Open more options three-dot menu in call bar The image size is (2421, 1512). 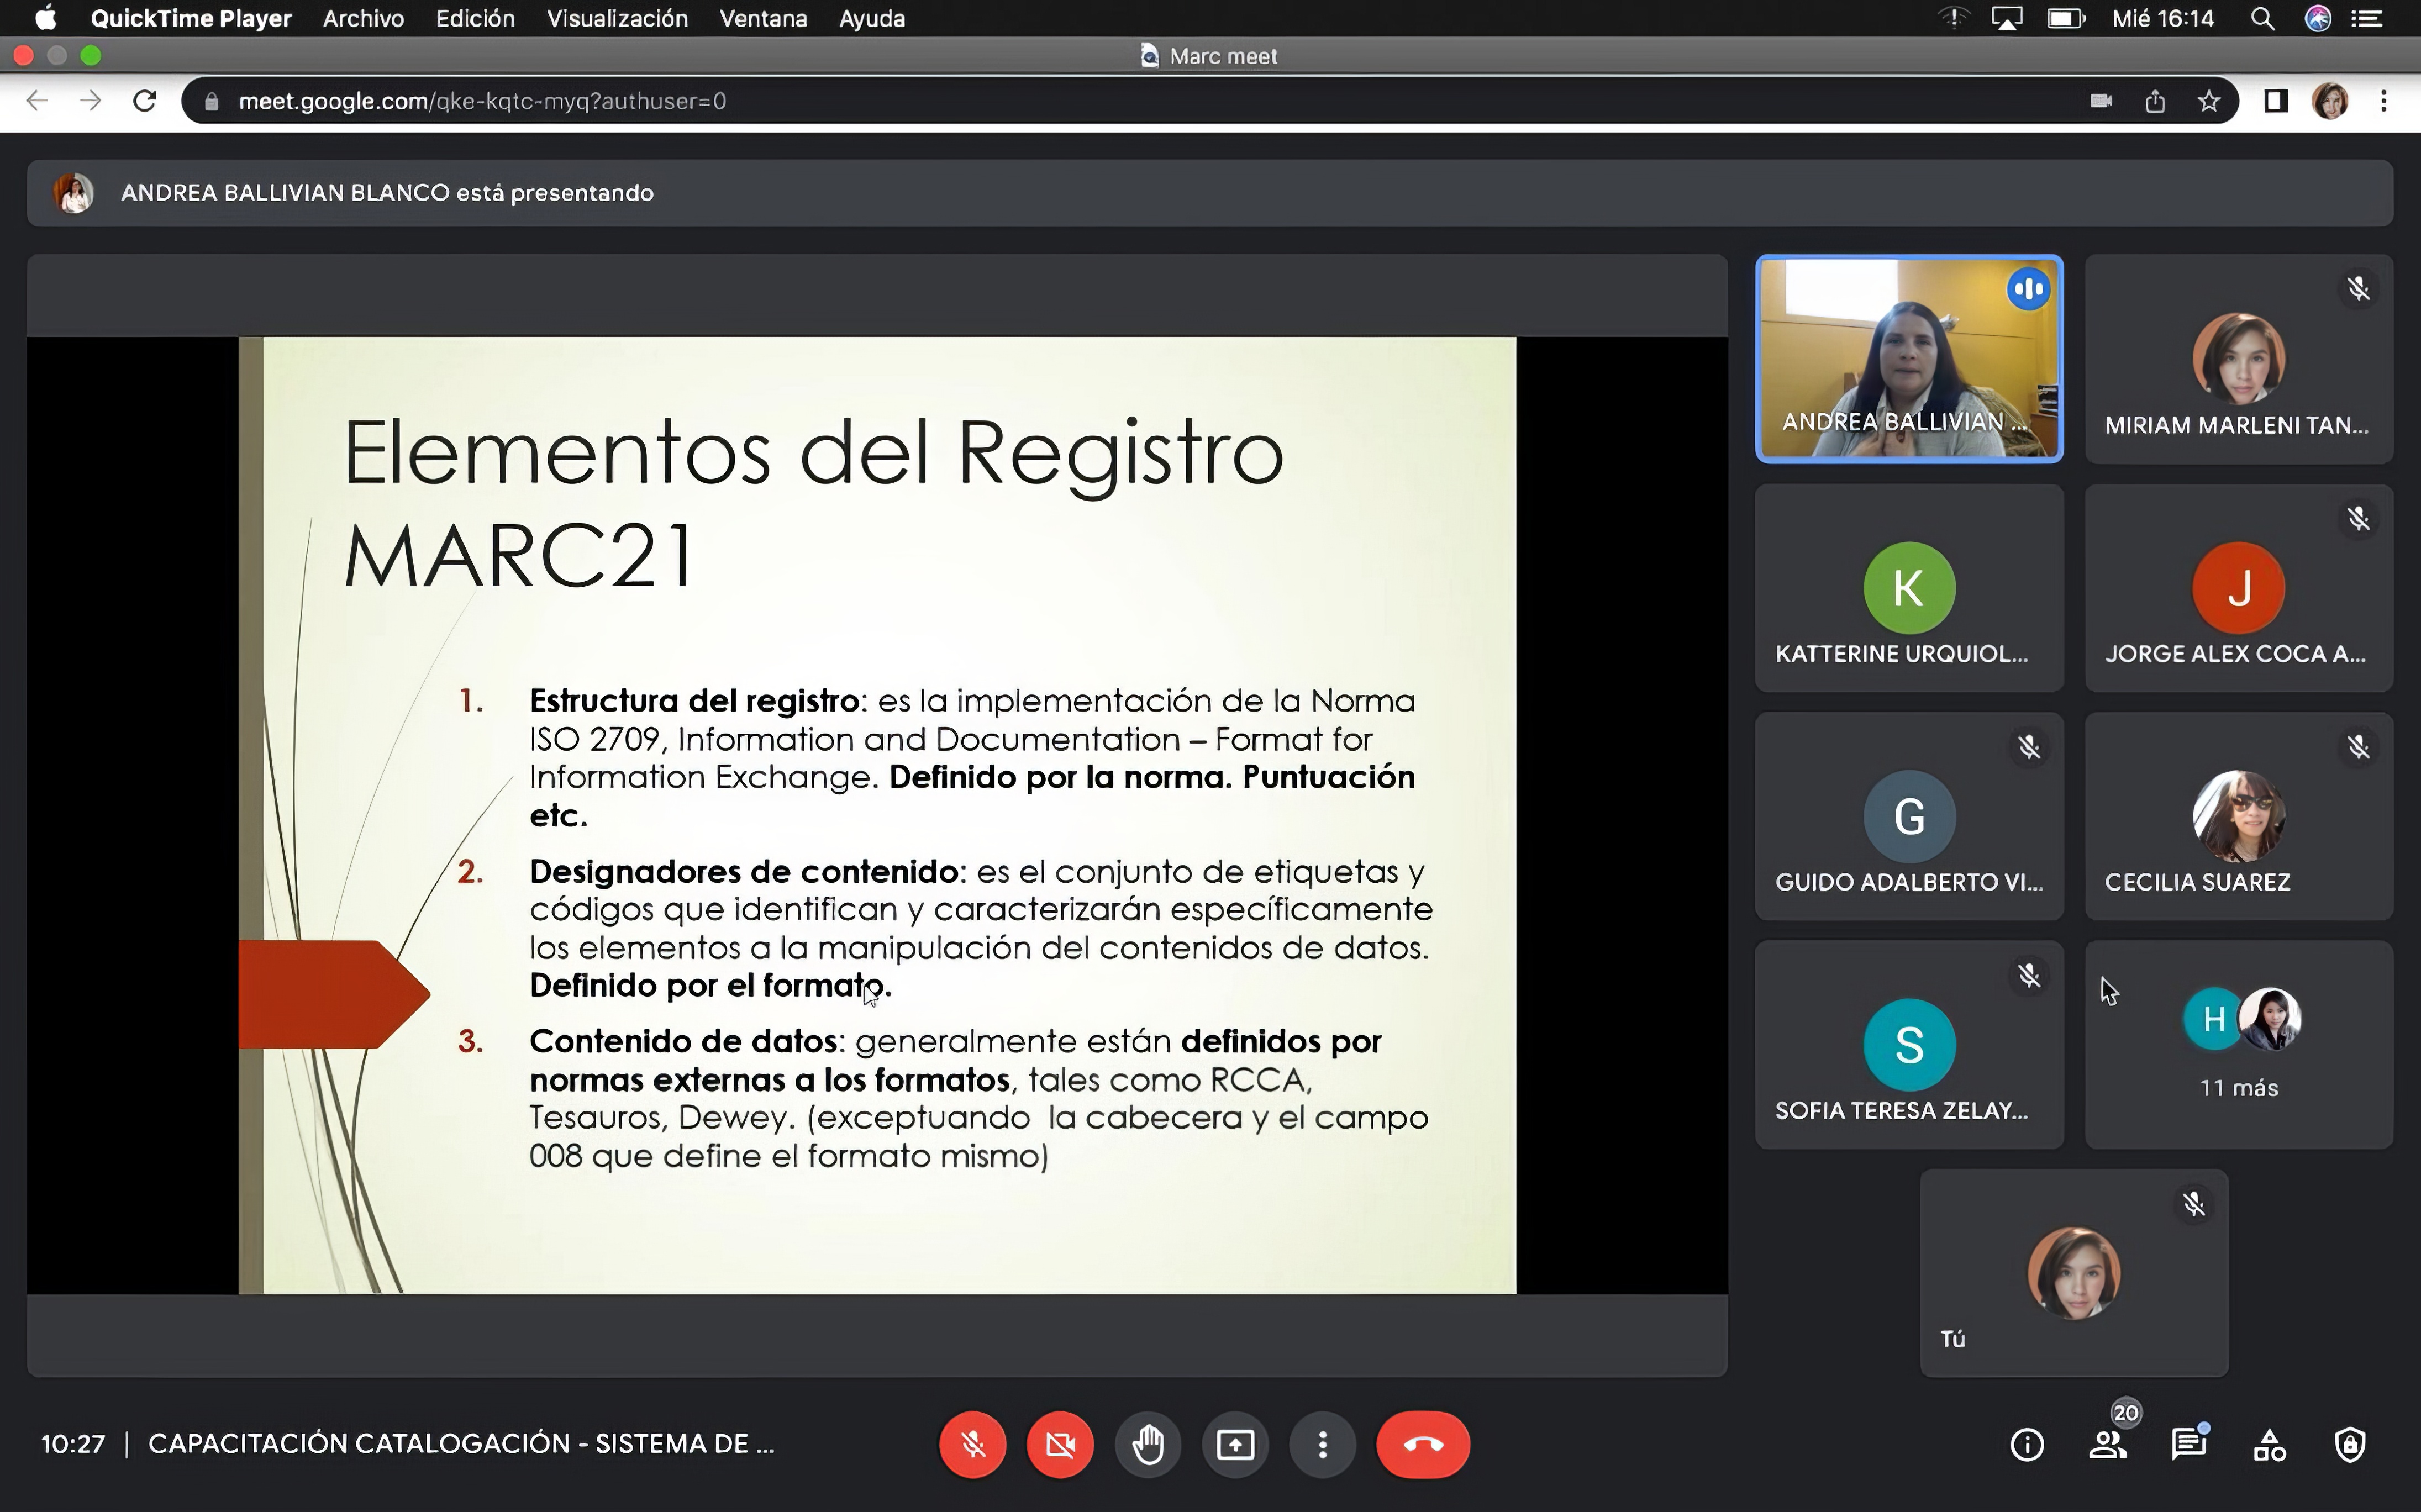(1322, 1444)
